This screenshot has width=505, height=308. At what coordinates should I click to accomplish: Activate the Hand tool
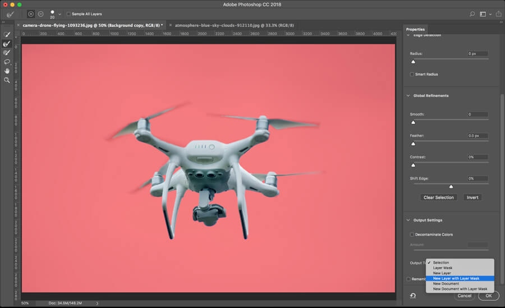point(7,71)
